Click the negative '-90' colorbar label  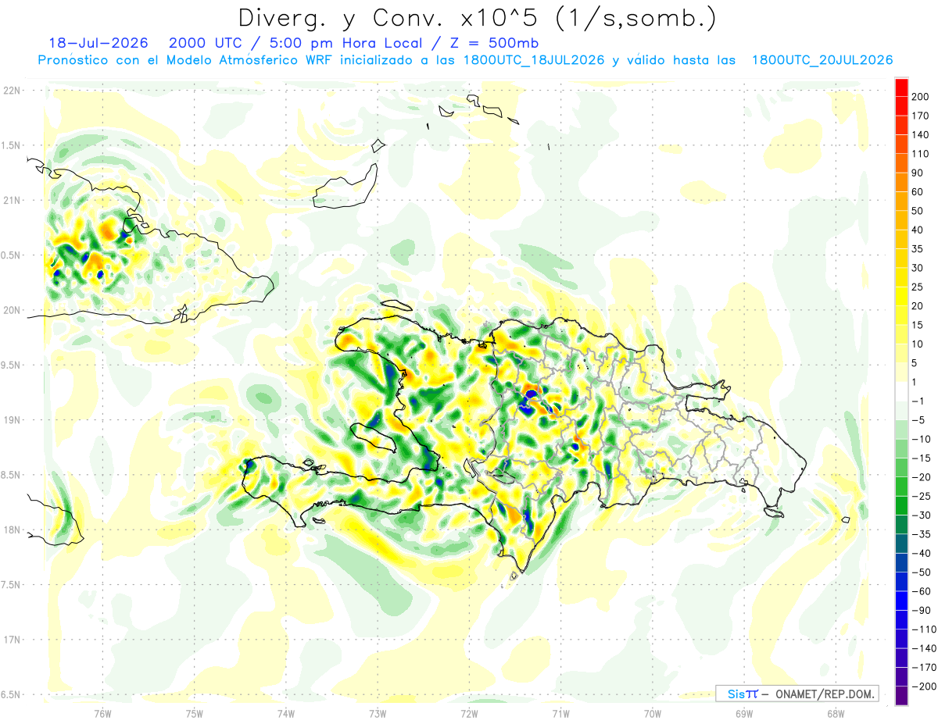pyautogui.click(x=922, y=612)
